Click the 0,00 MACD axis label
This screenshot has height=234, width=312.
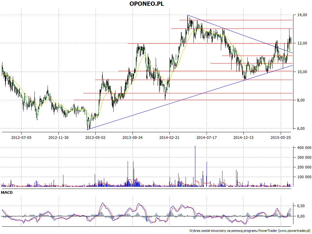coord(301,216)
